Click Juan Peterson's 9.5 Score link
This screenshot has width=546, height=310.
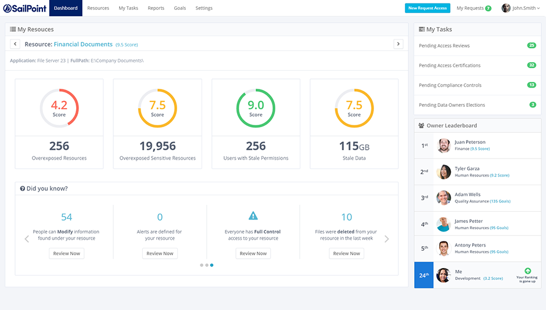pyautogui.click(x=480, y=149)
